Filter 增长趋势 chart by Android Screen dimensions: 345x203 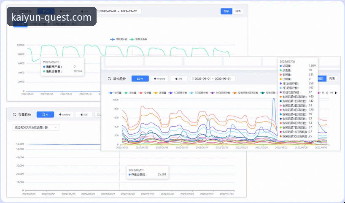(160, 78)
